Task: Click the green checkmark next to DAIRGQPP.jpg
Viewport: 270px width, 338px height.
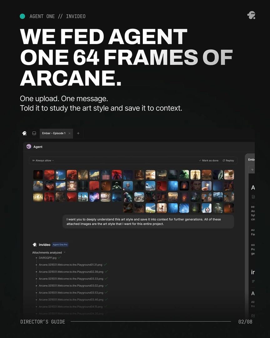Action: pyautogui.click(x=59, y=258)
